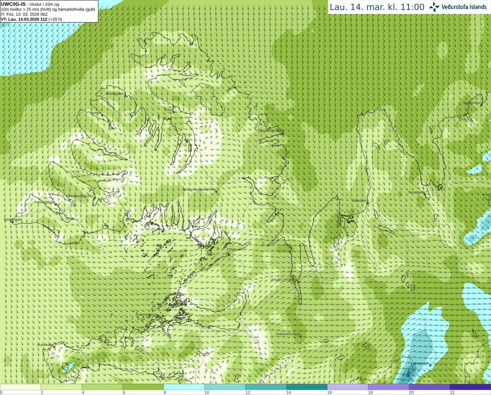The width and height of the screenshot is (491, 395).
Task: Select the 18–20 m/s purple legend swatch
Action: pyautogui.click(x=389, y=387)
